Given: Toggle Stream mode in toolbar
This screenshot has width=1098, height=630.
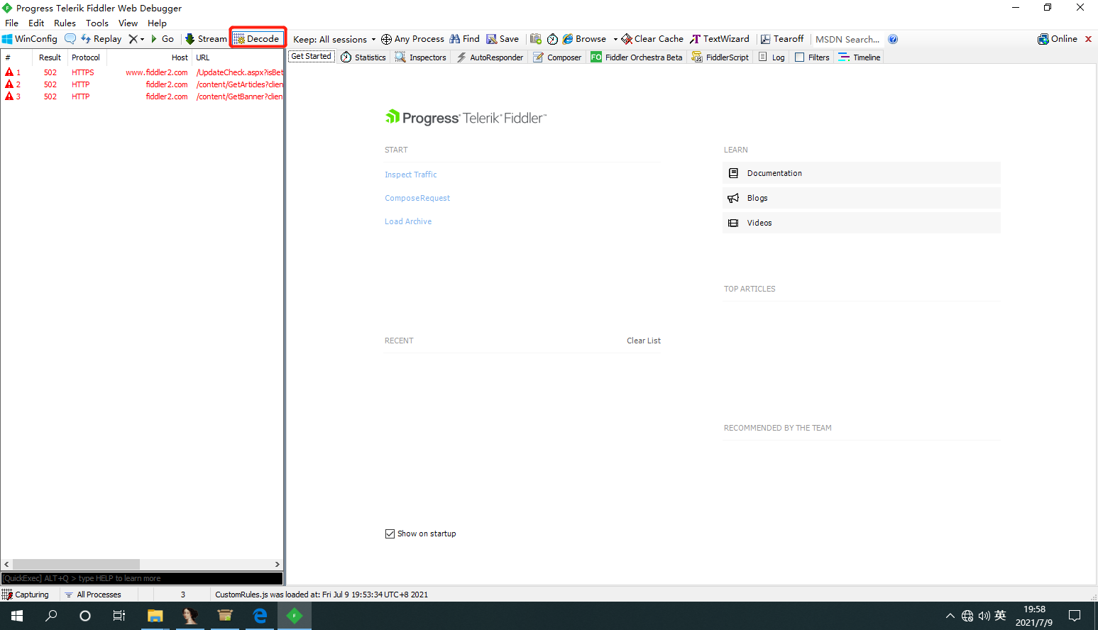Looking at the screenshot, I should click(206, 39).
